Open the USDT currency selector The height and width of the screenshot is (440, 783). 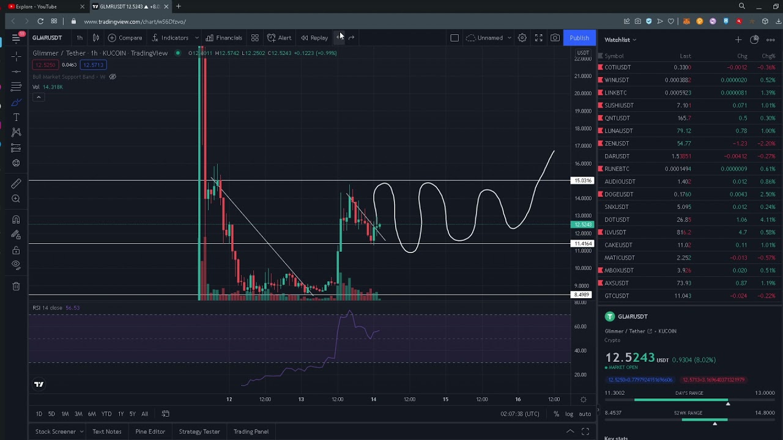[583, 53]
